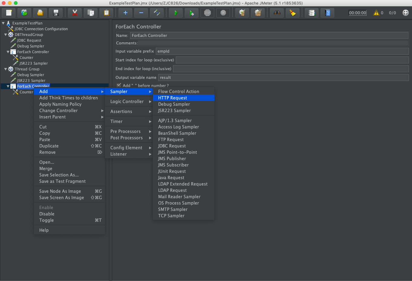This screenshot has width=412, height=281.
Task: Click the Clear broom icon
Action: coord(242,13)
